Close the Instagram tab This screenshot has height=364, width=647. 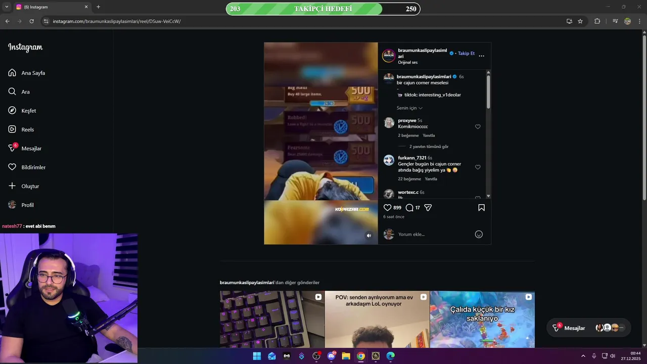click(x=86, y=7)
